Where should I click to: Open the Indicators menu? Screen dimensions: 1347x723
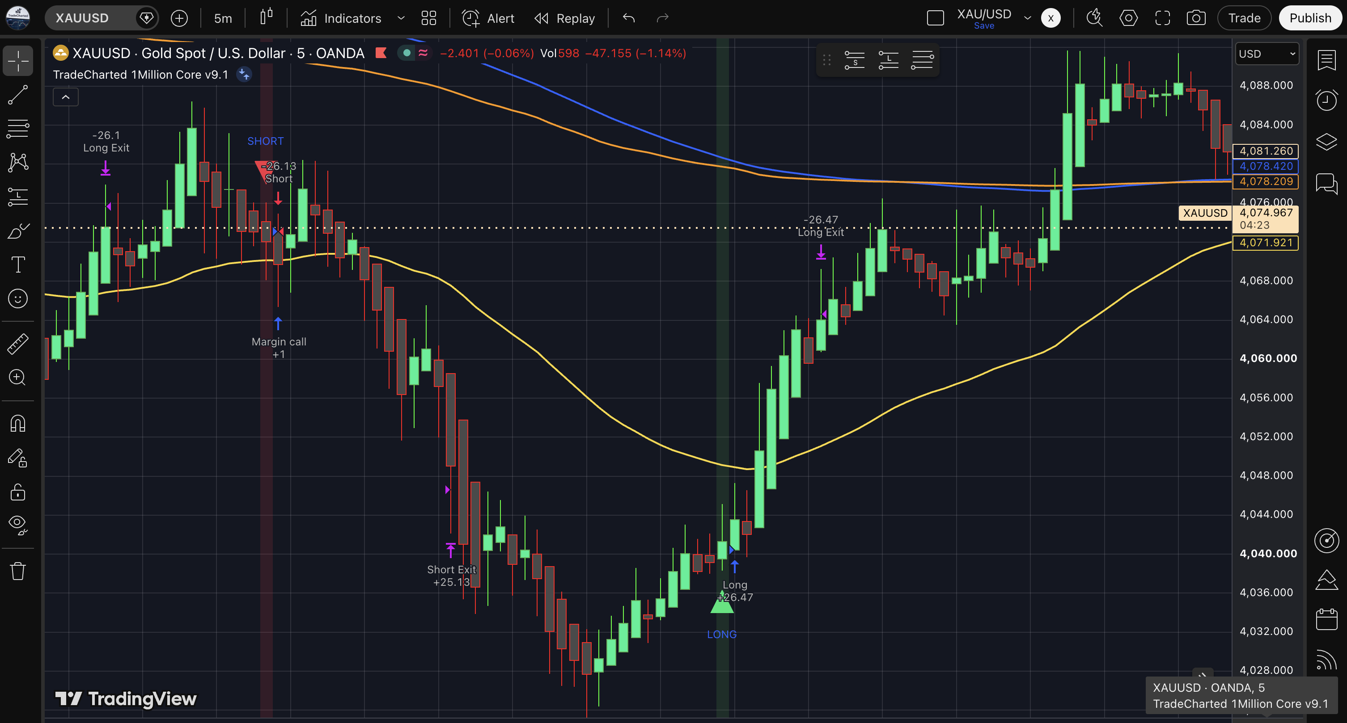pyautogui.click(x=342, y=18)
